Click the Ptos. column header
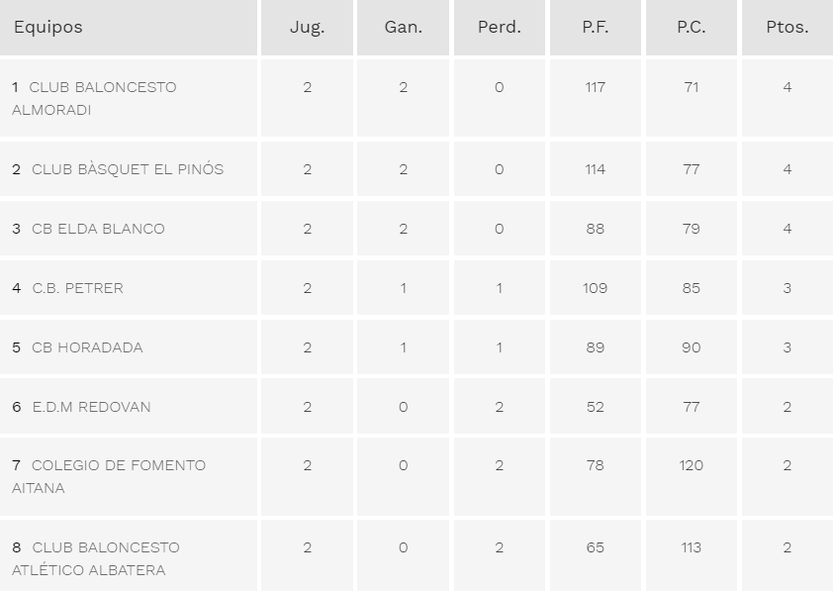Screen dimensions: 835x591 (788, 27)
